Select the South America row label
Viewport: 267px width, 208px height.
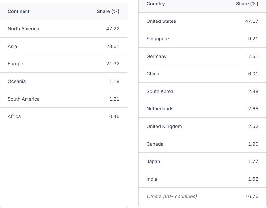24,99
